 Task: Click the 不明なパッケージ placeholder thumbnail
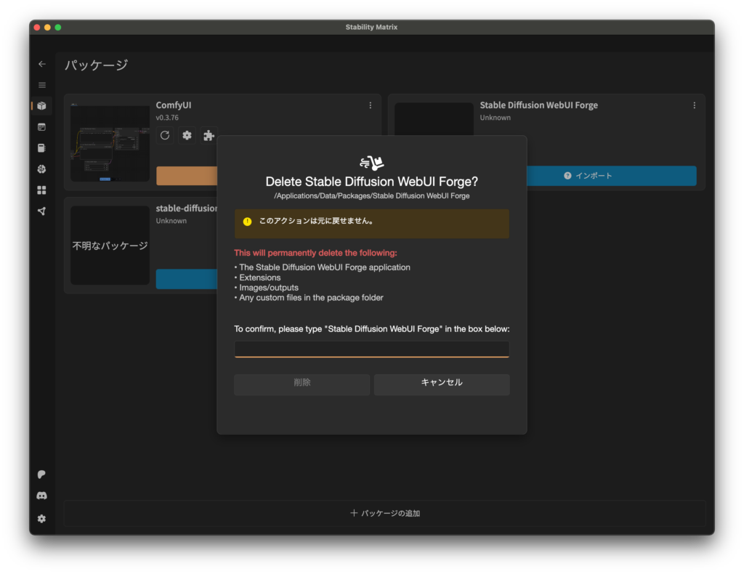pos(110,246)
